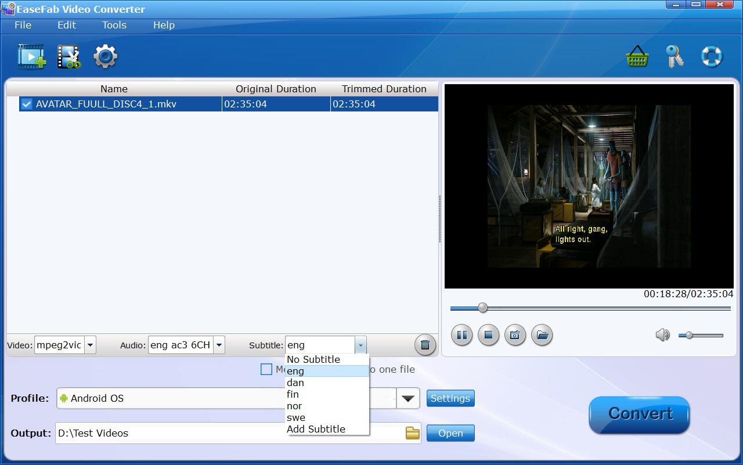Open the video Edit scissors icon
The width and height of the screenshot is (743, 465).
click(68, 56)
